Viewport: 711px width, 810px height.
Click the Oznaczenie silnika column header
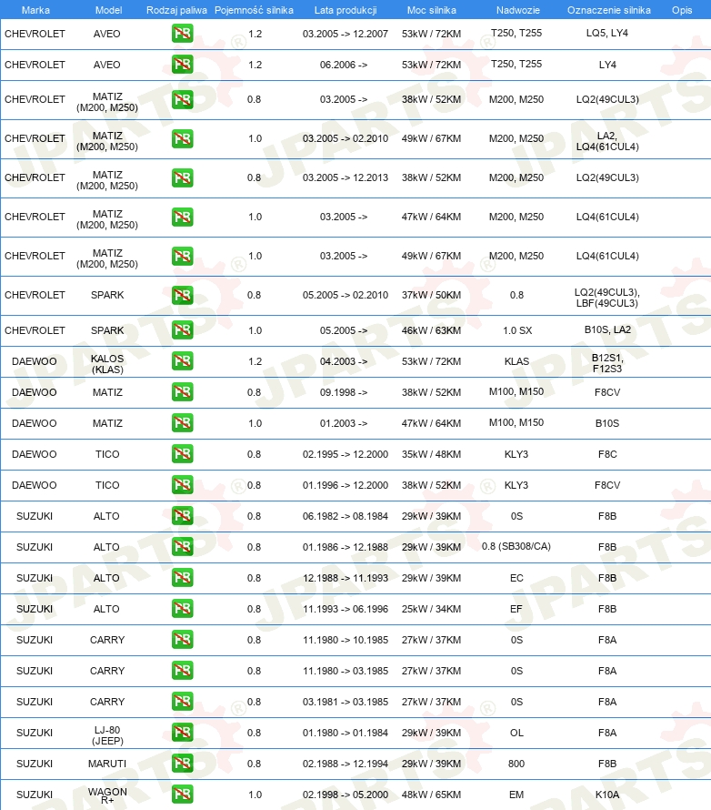(x=609, y=10)
